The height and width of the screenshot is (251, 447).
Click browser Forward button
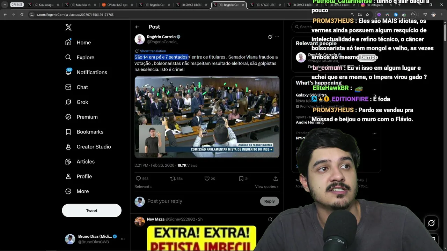[13, 15]
